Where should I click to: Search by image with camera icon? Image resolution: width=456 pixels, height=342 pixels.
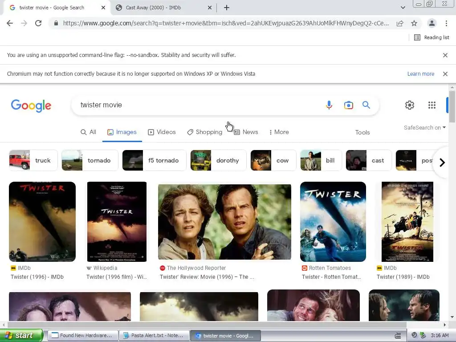point(348,105)
